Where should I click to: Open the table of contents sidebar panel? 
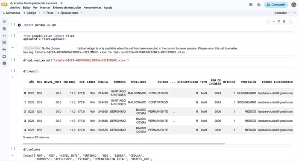(x=4, y=22)
